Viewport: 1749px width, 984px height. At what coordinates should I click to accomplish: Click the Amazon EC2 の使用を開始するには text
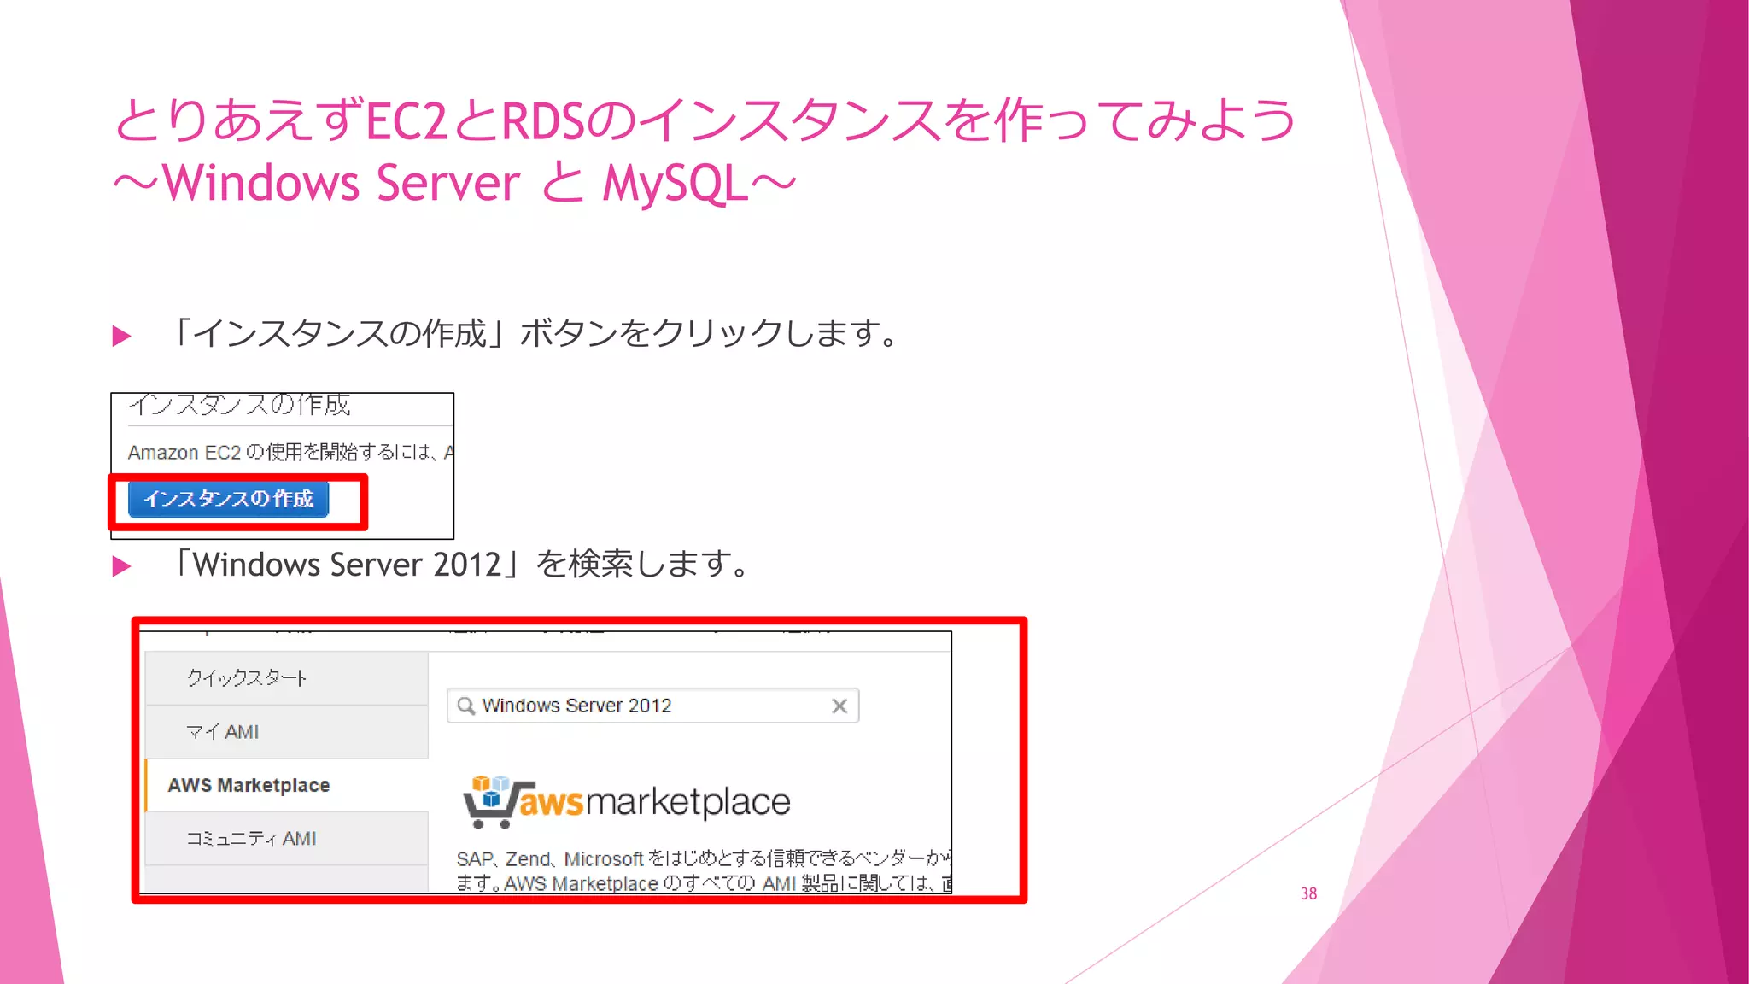290,452
